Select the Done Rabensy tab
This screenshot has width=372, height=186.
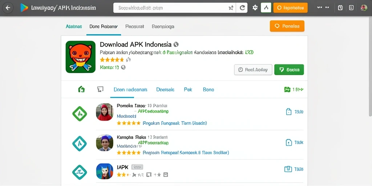coord(104,27)
